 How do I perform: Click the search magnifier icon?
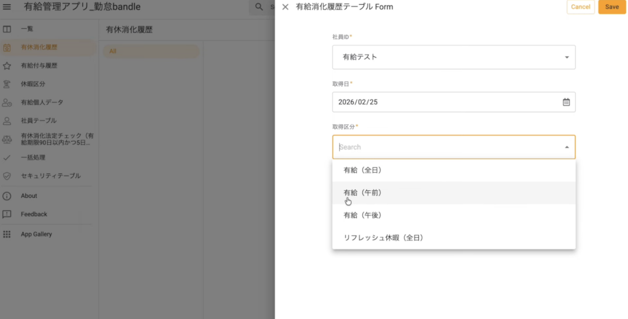[x=259, y=7]
